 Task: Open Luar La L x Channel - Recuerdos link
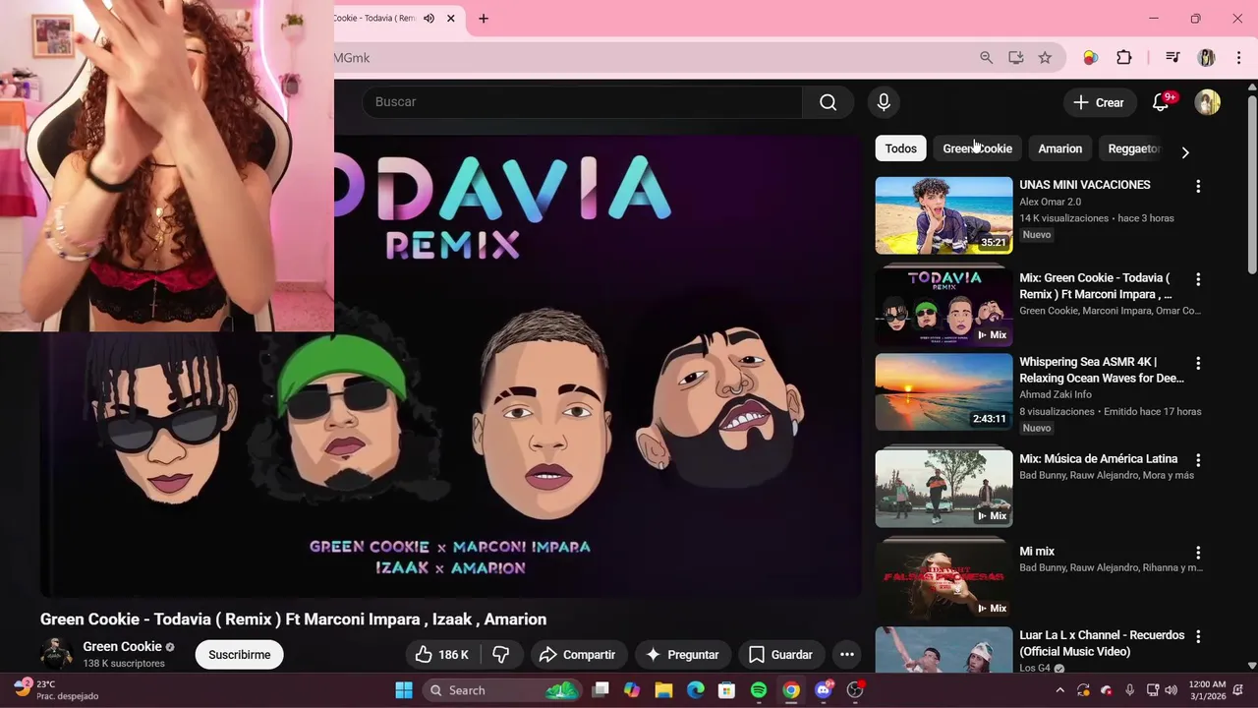[1102, 643]
